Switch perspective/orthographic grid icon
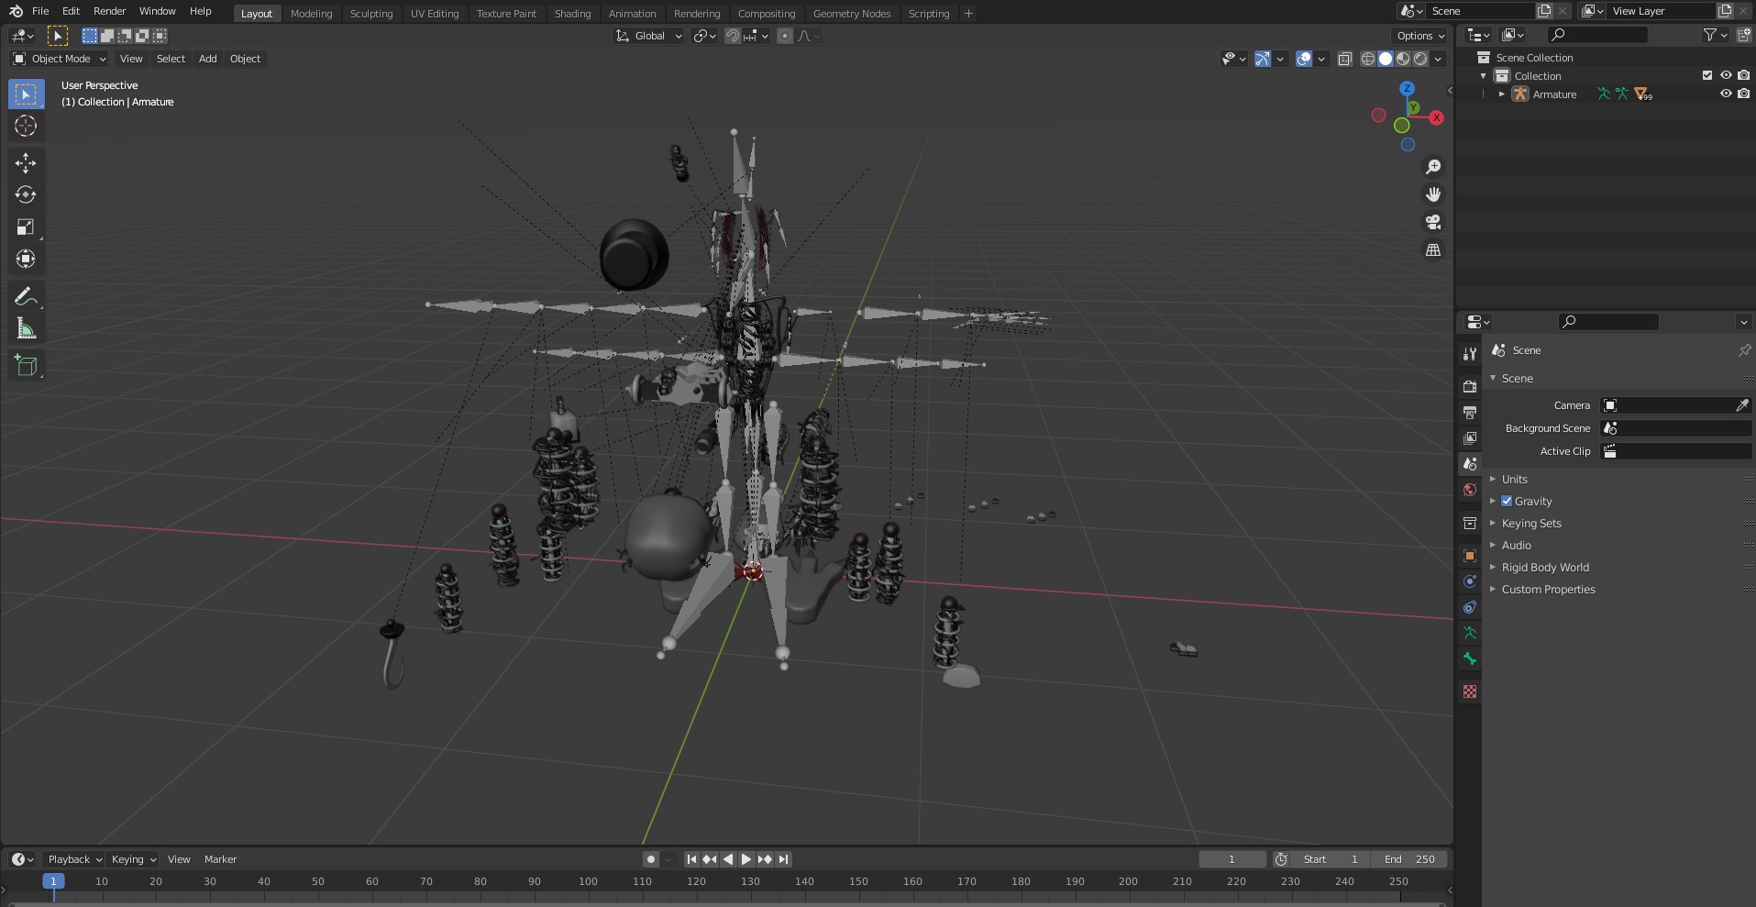 coord(1433,249)
